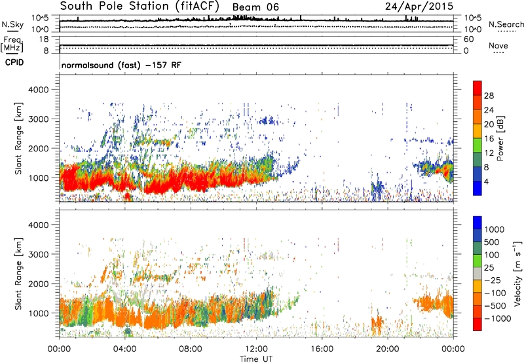Click the red swatch above 28 dB
The image size is (524, 363).
[x=477, y=88]
